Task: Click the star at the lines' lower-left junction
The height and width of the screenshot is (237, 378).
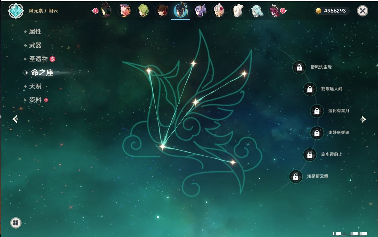Action: [163, 146]
